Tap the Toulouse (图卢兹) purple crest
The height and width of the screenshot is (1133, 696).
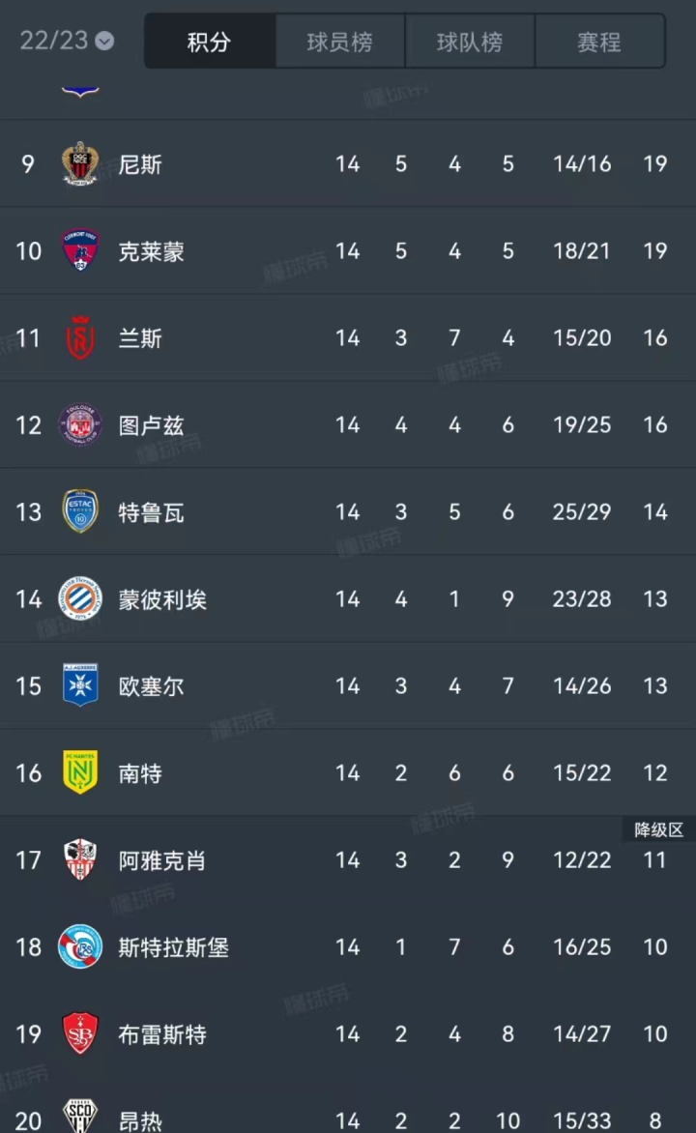pyautogui.click(x=80, y=424)
